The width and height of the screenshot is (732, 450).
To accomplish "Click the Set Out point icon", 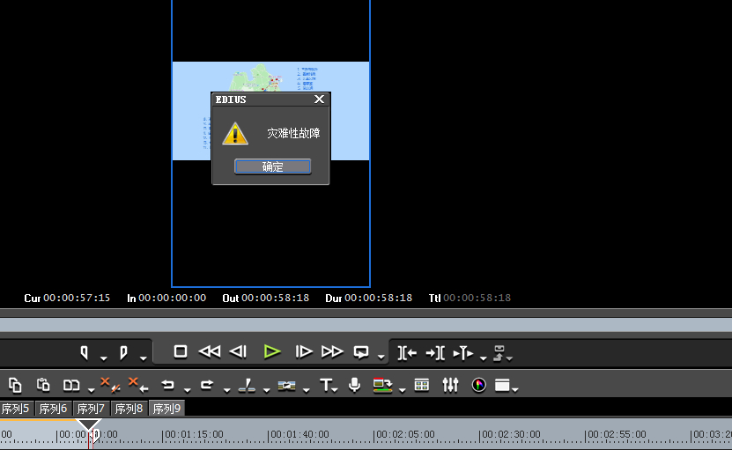I will click(x=123, y=352).
